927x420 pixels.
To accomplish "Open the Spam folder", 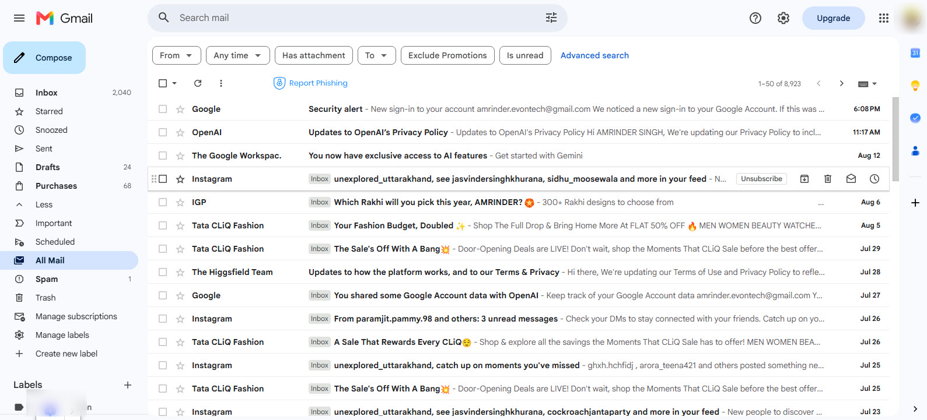I will pos(70,279).
